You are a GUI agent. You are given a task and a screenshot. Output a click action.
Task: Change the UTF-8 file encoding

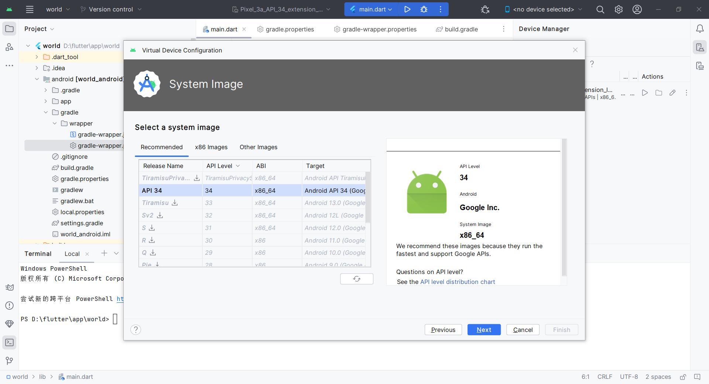[629, 377]
